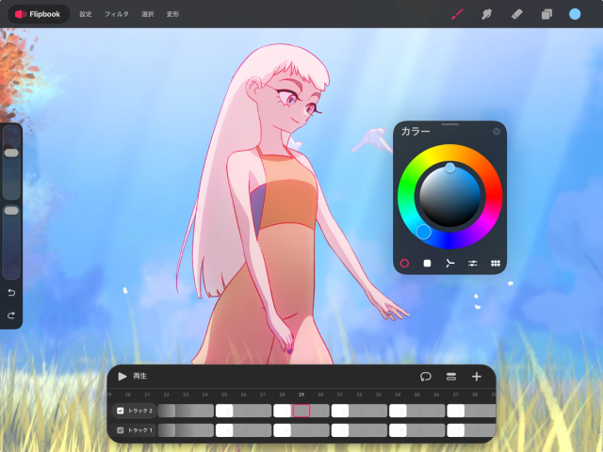Switch to the color value sliders mode

(473, 264)
